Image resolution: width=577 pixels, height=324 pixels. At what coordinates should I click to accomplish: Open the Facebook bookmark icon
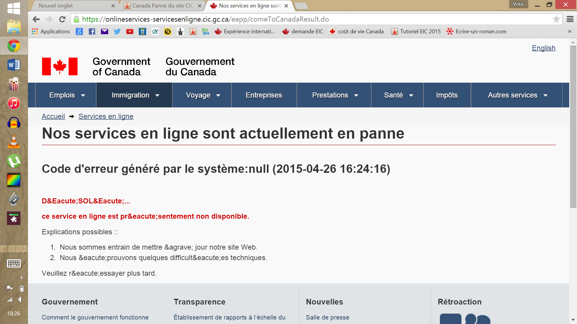[x=92, y=31]
